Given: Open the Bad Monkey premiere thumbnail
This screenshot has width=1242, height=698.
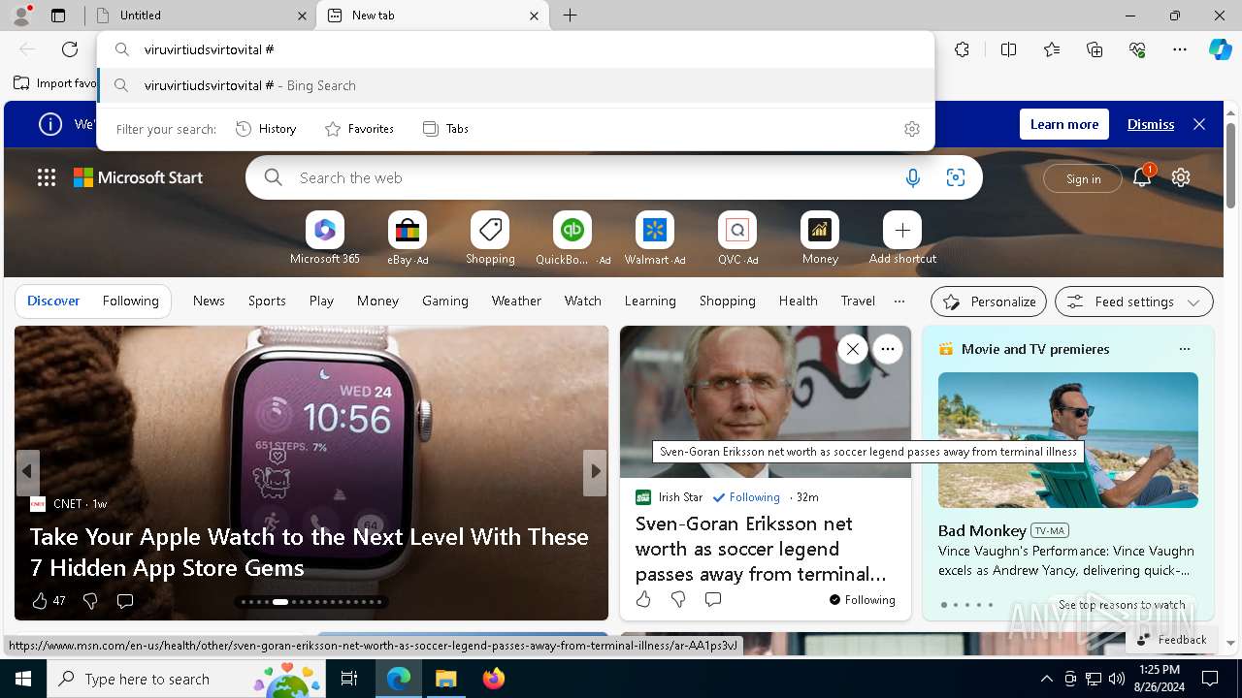Looking at the screenshot, I should point(1067,440).
